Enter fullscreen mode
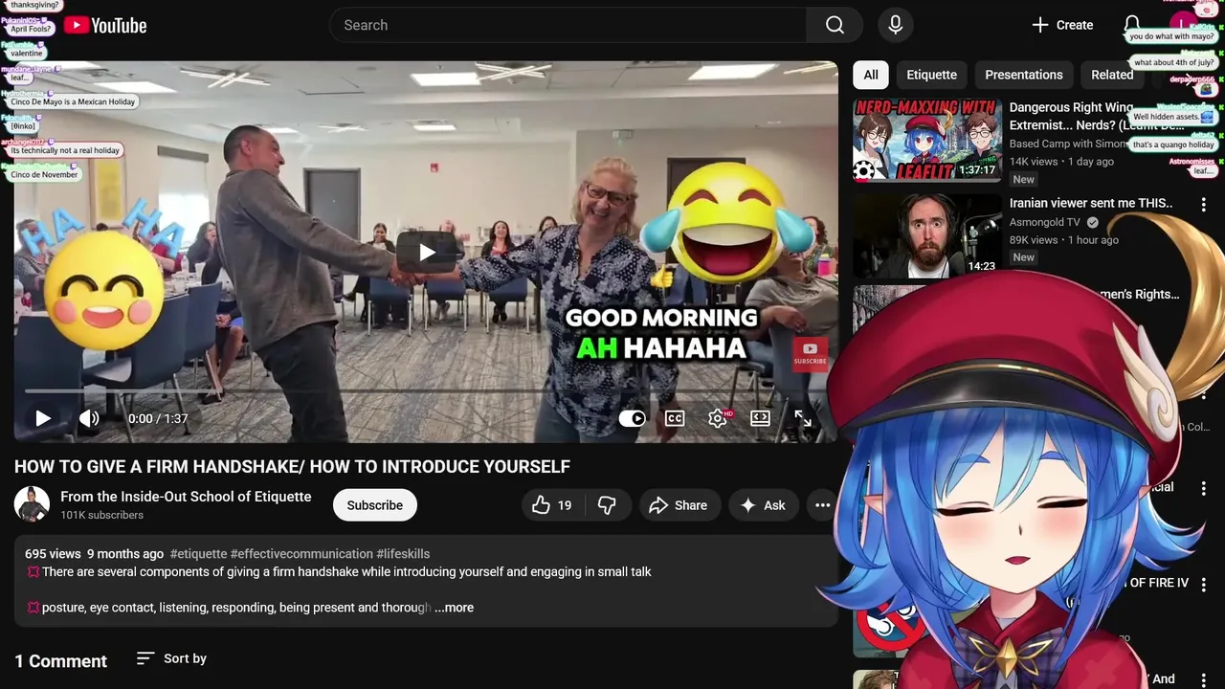Image resolution: width=1225 pixels, height=689 pixels. [x=803, y=418]
